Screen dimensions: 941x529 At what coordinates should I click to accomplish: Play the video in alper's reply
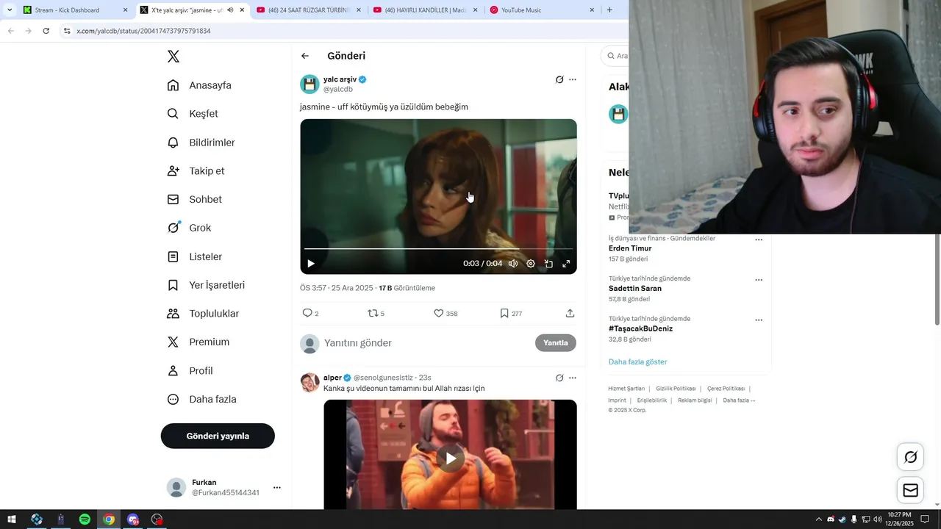pos(450,458)
